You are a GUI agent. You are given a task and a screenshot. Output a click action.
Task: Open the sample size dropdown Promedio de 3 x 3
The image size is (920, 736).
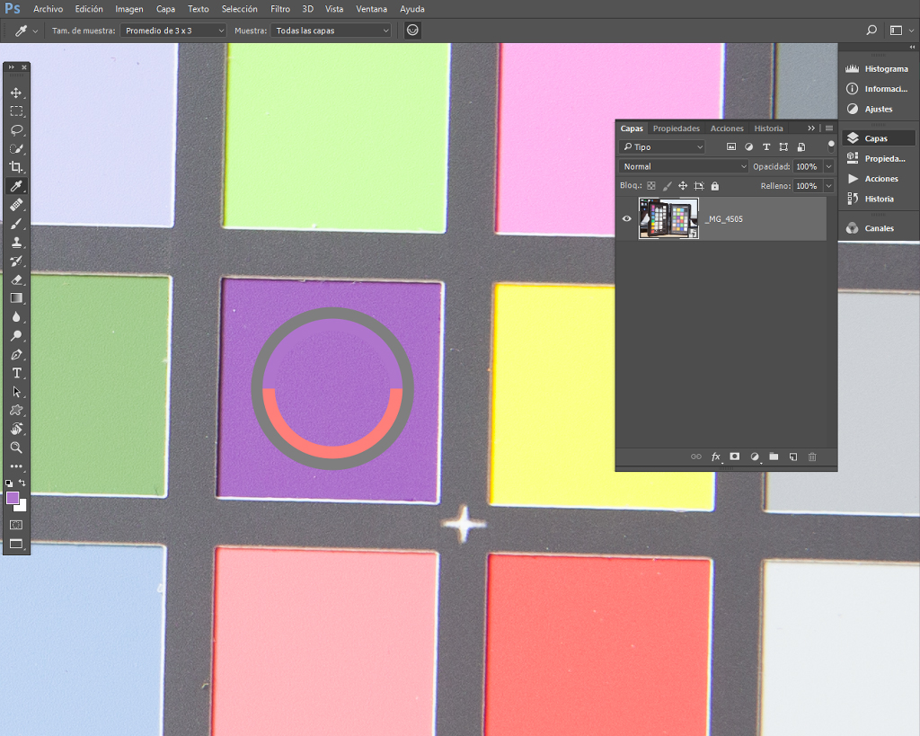[173, 31]
